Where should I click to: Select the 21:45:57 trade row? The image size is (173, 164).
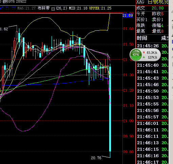click(x=152, y=117)
